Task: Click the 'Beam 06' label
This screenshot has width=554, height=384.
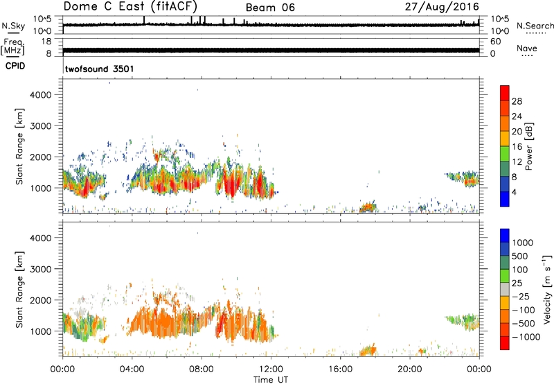Action: point(270,8)
